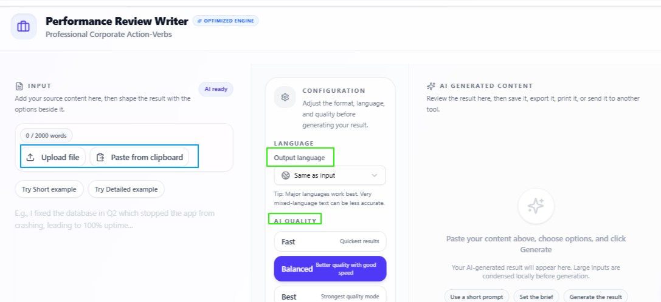Click the large sparkle placeholder icon
Image resolution: width=661 pixels, height=302 pixels.
[x=536, y=206]
